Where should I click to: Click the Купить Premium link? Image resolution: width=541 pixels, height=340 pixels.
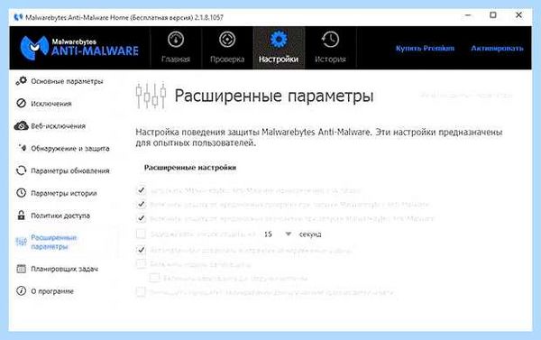pyautogui.click(x=425, y=48)
